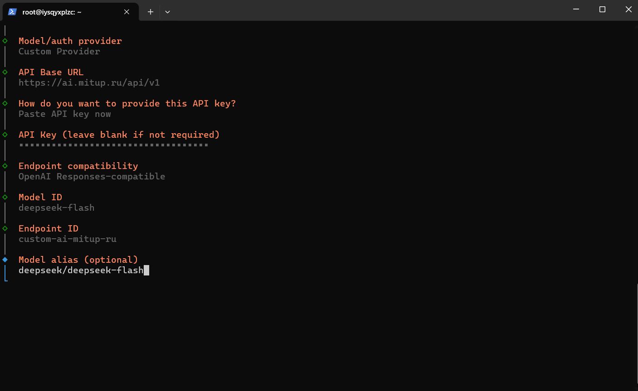This screenshot has height=391, width=638.
Task: Click the 'Model ID' prompt heading
Action: 40,197
